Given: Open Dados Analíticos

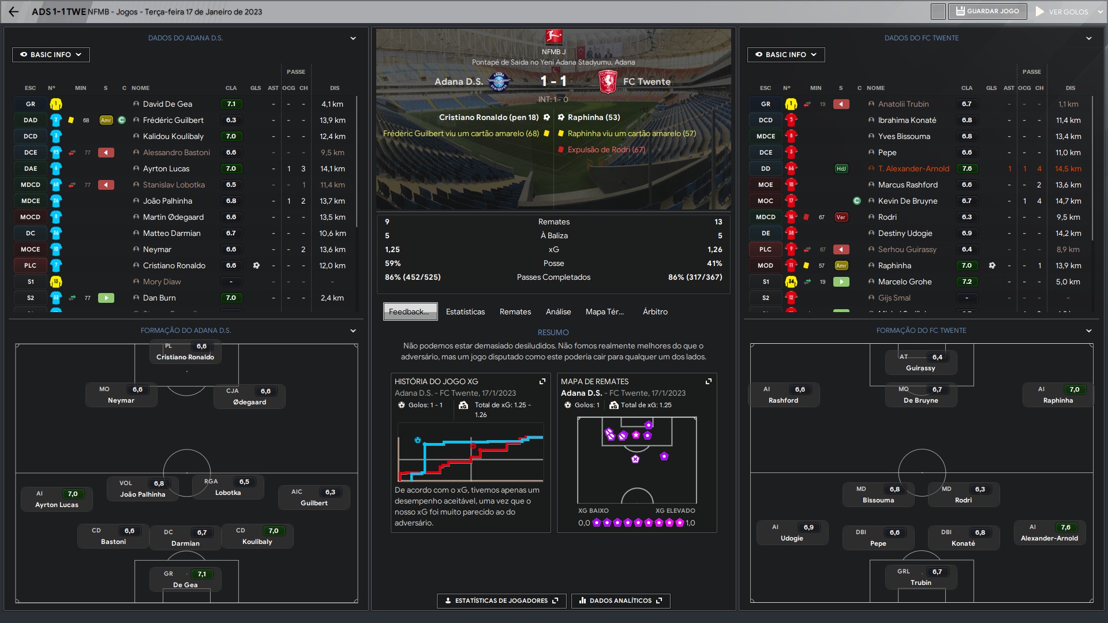Looking at the screenshot, I should click(x=620, y=601).
